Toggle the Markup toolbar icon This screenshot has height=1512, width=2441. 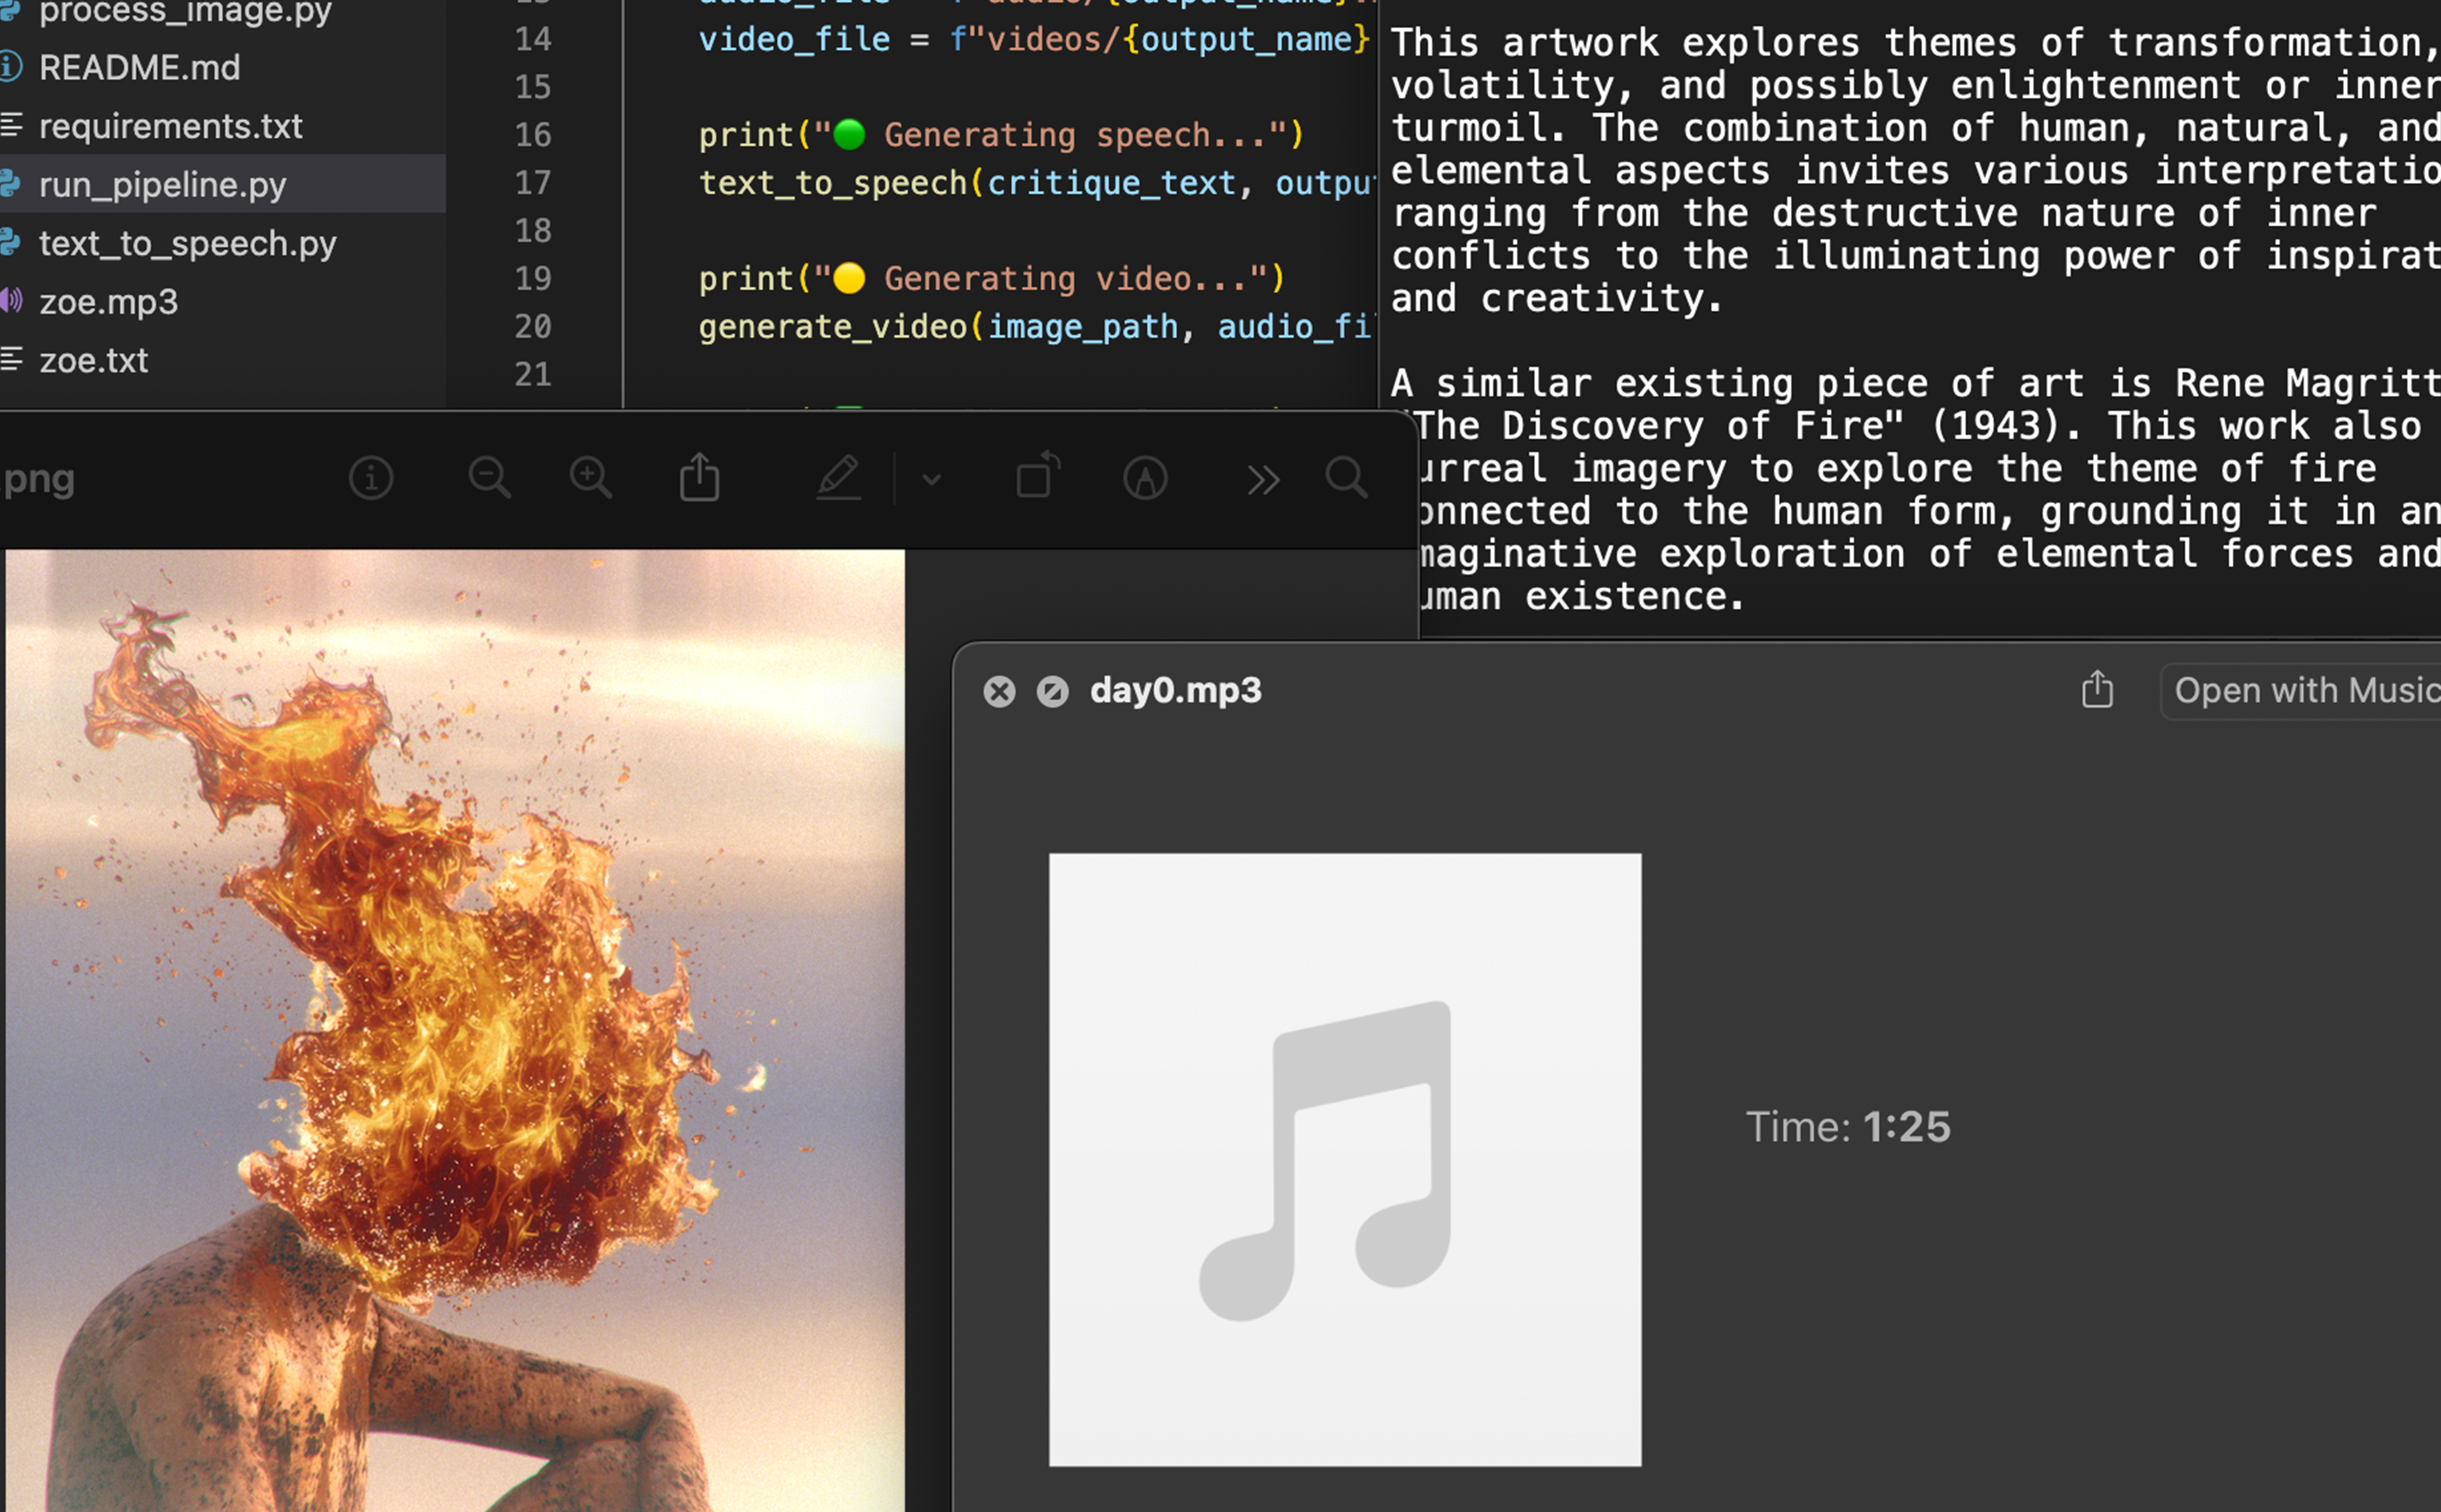tap(1145, 478)
